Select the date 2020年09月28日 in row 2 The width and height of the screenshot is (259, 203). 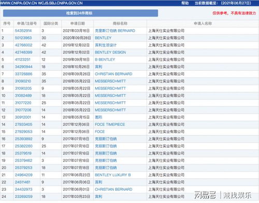[77, 38]
